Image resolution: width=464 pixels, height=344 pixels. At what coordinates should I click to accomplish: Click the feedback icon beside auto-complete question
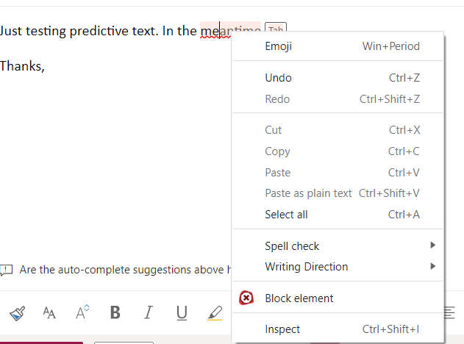tap(7, 270)
